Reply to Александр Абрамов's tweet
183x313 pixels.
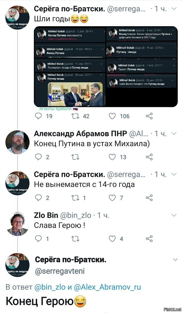[38, 157]
